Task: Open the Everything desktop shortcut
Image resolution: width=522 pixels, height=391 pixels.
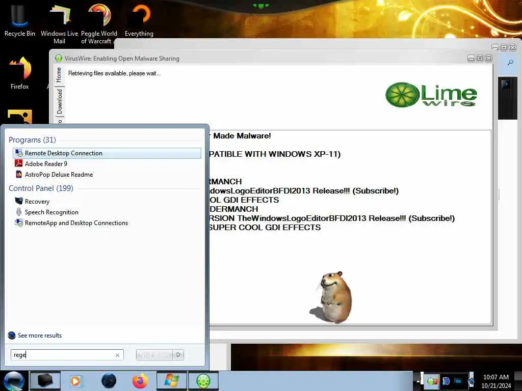Action: pos(139,20)
